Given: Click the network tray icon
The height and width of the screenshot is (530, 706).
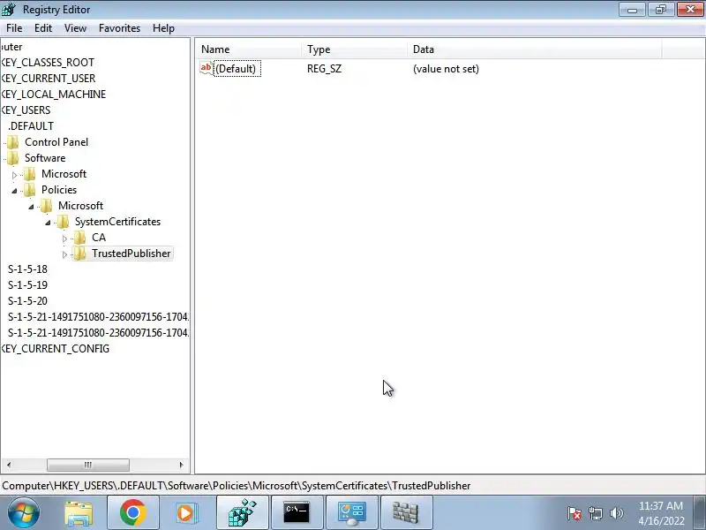Looking at the screenshot, I should 595,513.
